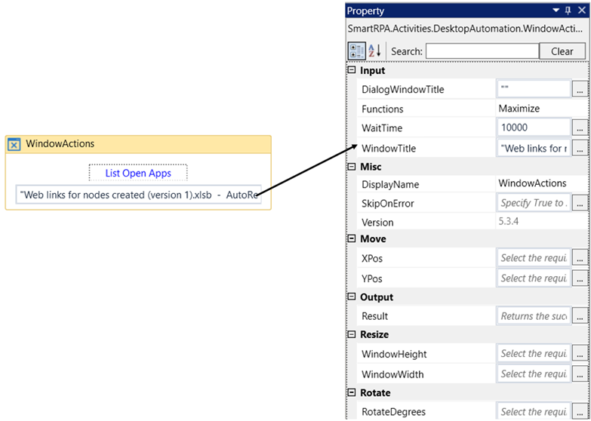Open Property panel window position dropdown arrow
Viewport: 591px width, 421px height.
click(x=556, y=11)
